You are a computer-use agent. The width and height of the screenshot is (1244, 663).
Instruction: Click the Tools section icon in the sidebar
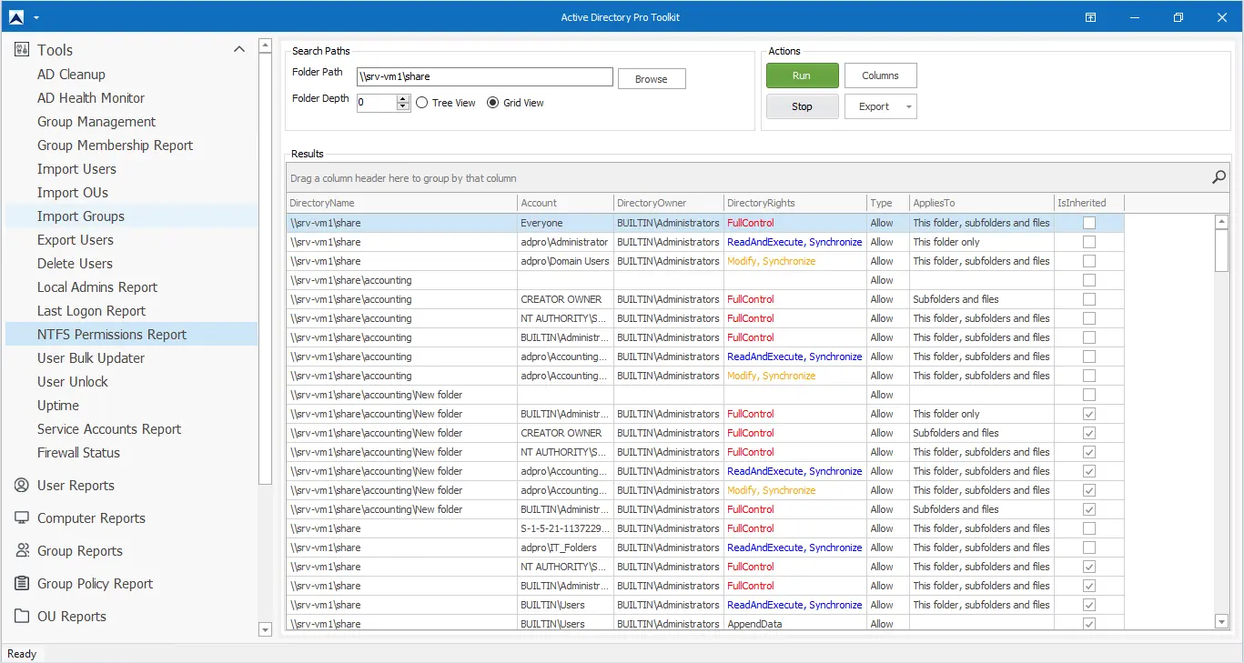(22, 50)
